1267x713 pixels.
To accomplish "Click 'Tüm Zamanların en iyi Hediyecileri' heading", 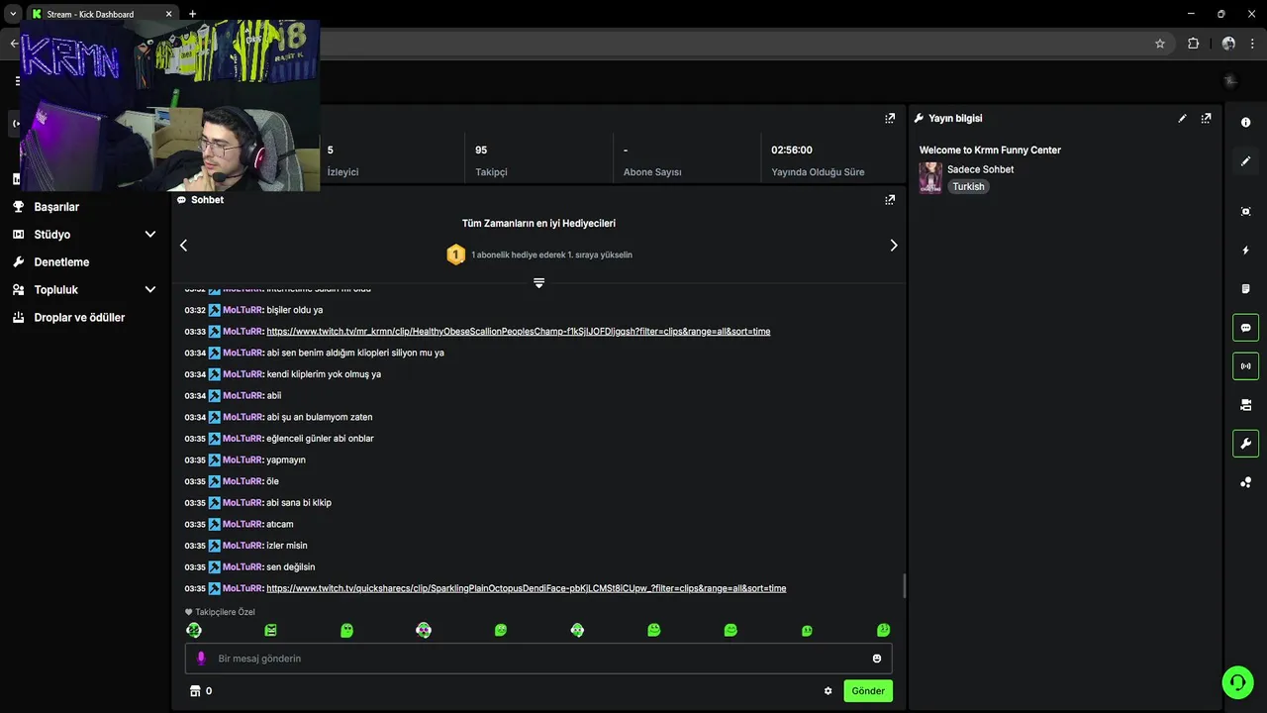I will coord(538,224).
